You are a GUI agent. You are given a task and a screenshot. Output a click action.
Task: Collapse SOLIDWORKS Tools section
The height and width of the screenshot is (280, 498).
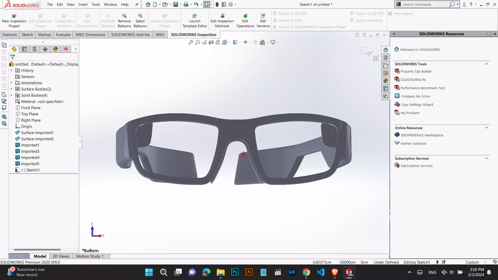pos(487,64)
